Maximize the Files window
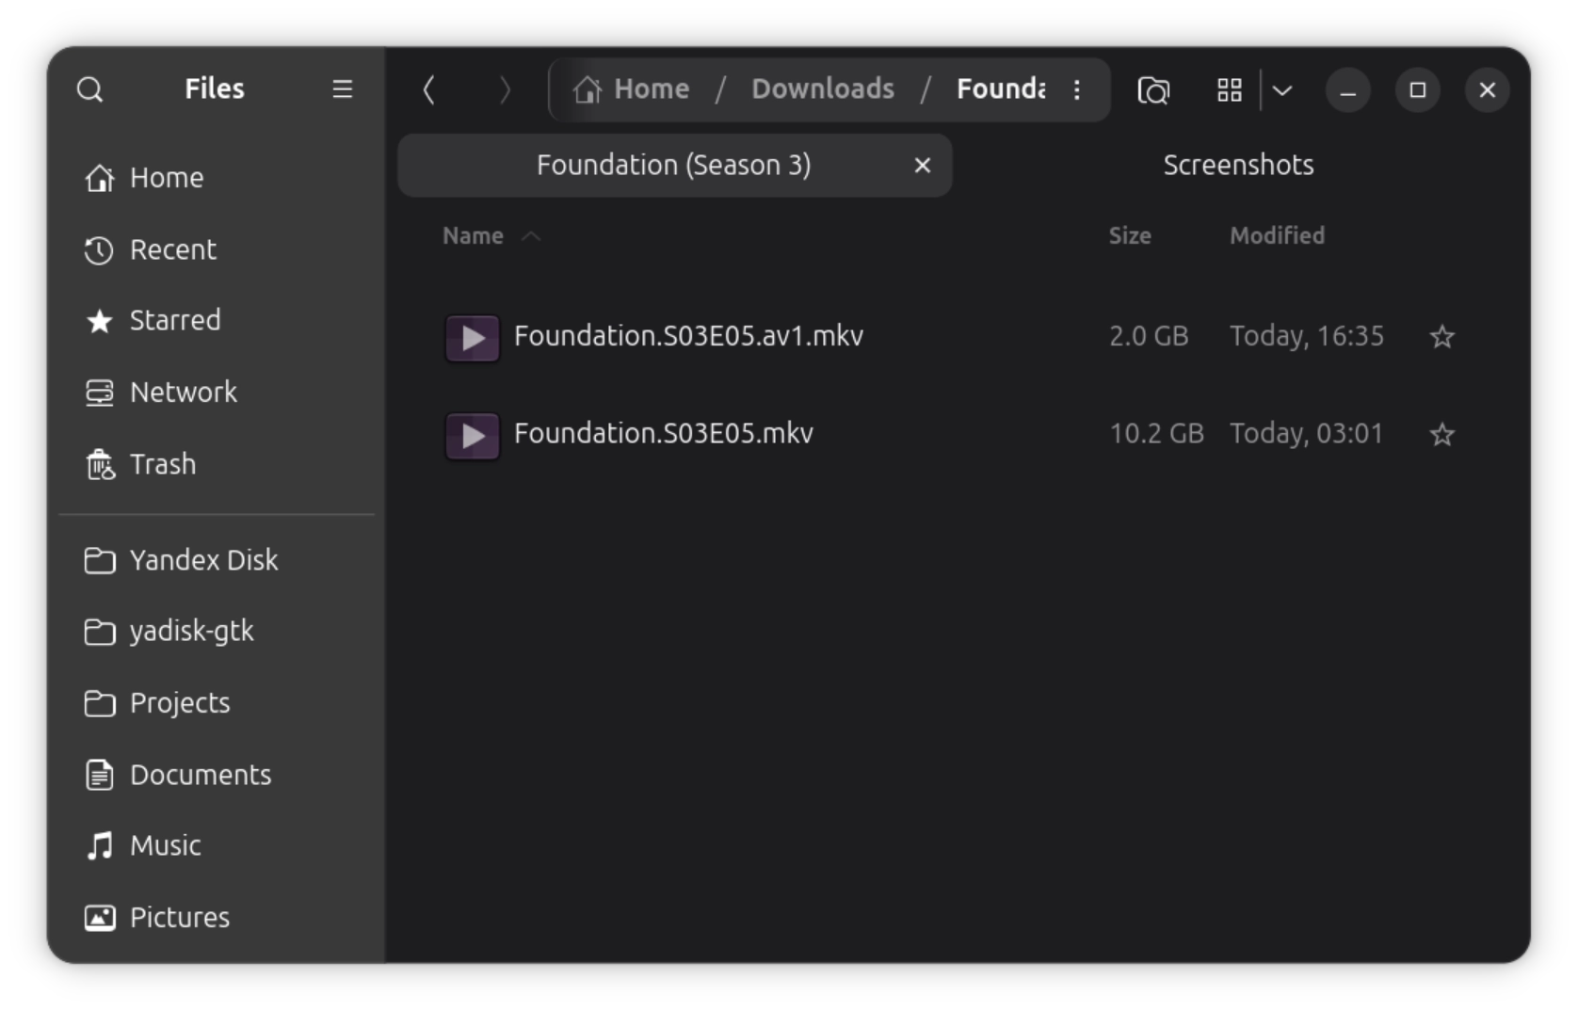The image size is (1578, 1011). pos(1418,89)
